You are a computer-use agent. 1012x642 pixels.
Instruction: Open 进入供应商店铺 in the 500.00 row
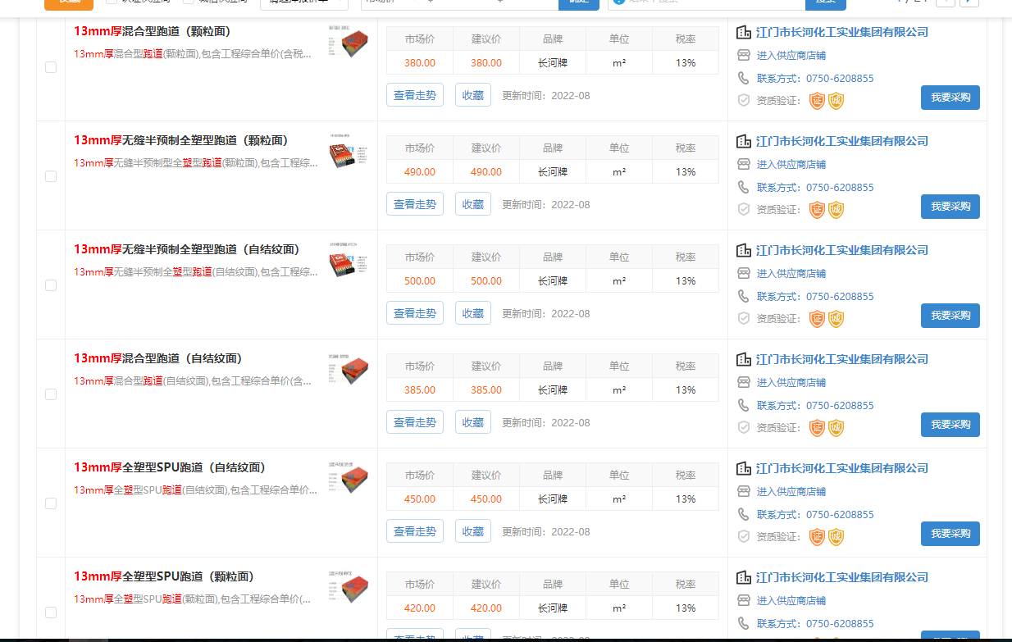(x=791, y=274)
